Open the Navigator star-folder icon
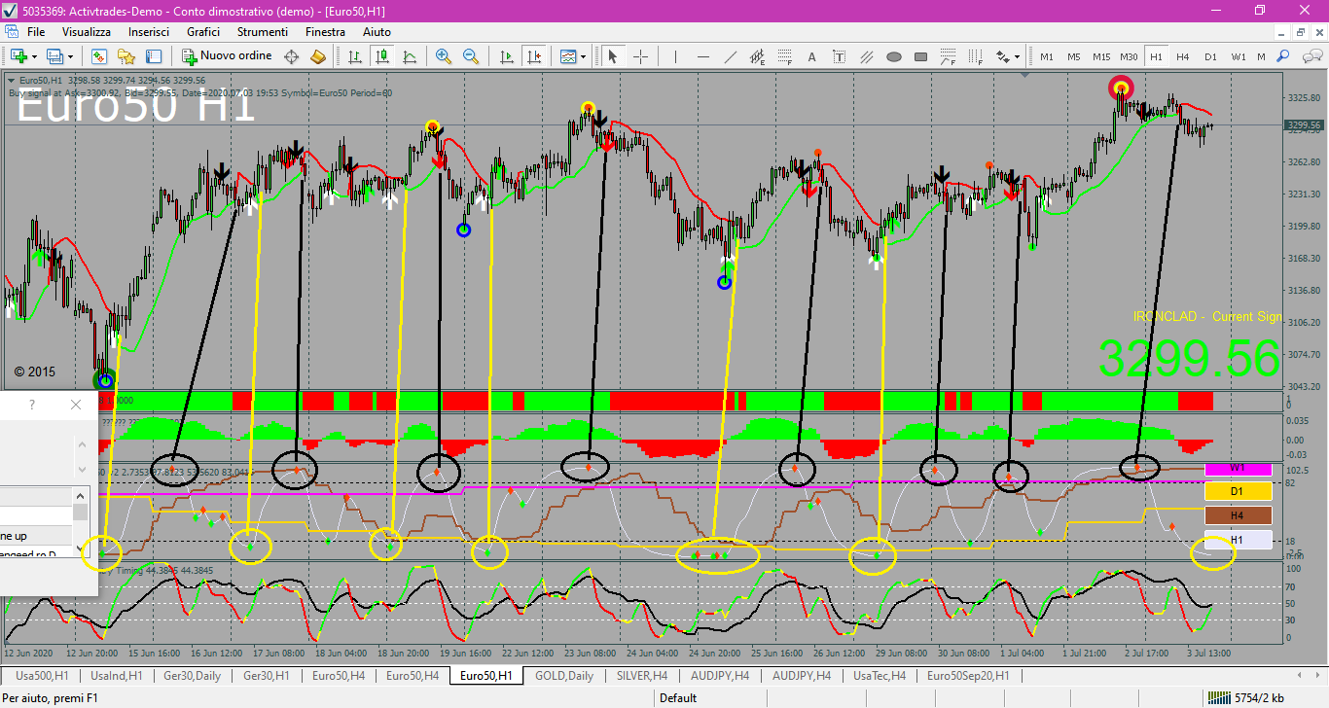Screen dimensions: 1329x708 tap(126, 56)
